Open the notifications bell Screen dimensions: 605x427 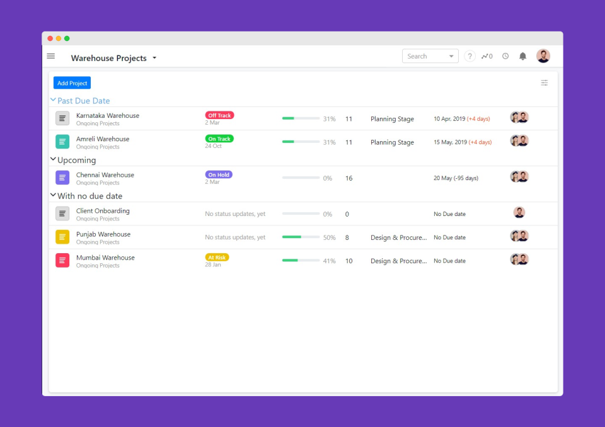[522, 56]
